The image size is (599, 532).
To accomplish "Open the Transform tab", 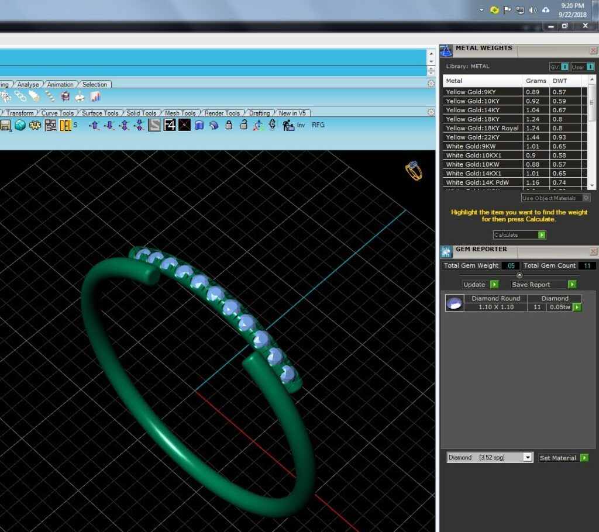I will 19,113.
